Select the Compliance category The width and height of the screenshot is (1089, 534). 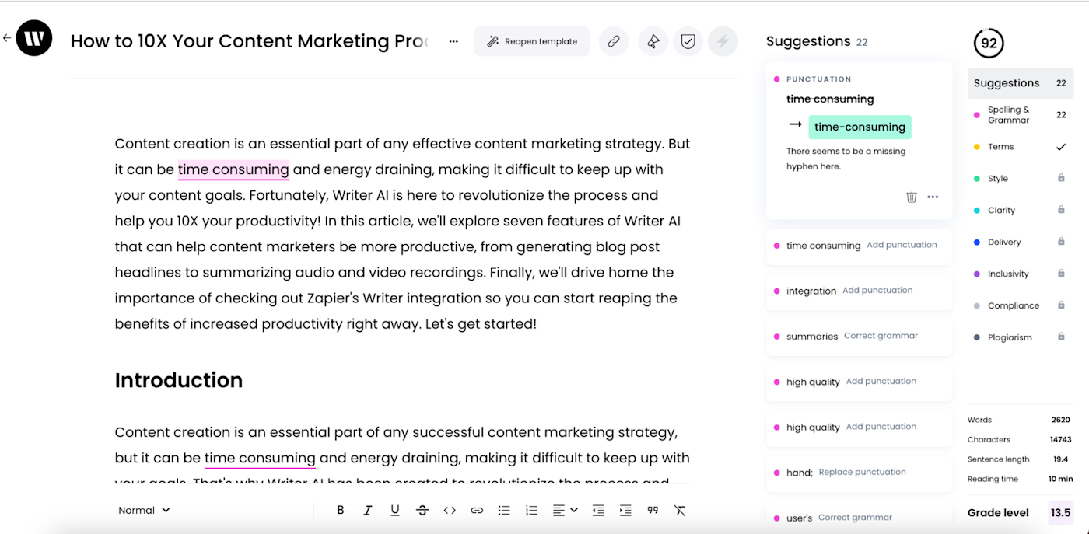(x=1020, y=306)
